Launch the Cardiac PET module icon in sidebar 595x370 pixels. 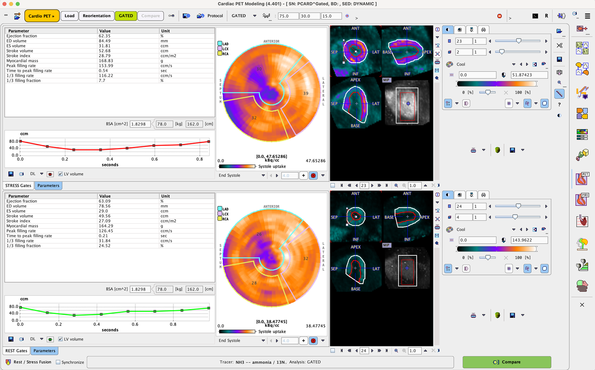point(582,178)
